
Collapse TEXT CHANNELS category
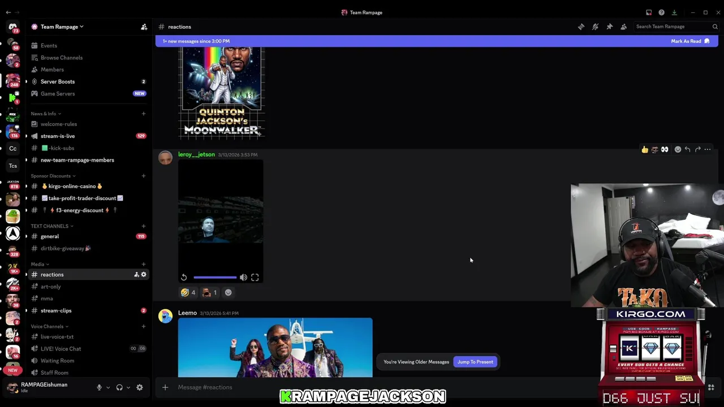pos(52,226)
